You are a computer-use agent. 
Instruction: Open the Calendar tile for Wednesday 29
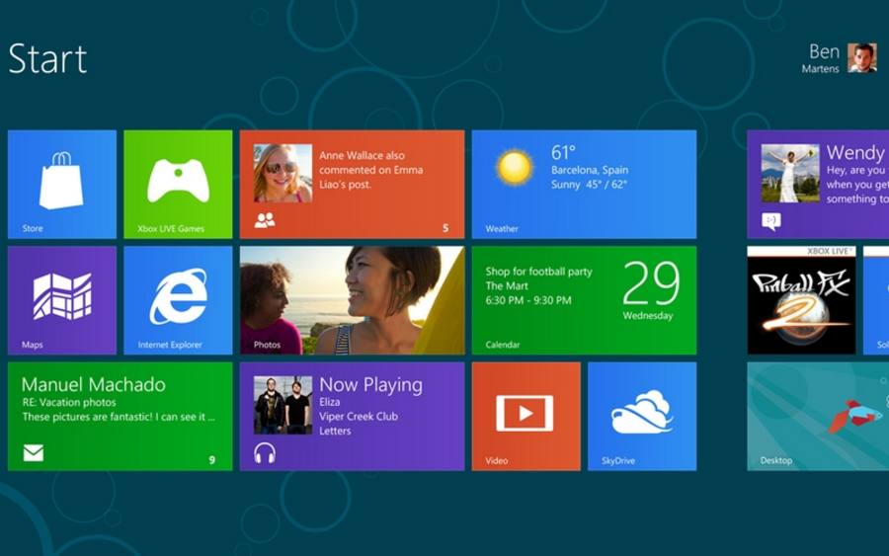coord(584,300)
